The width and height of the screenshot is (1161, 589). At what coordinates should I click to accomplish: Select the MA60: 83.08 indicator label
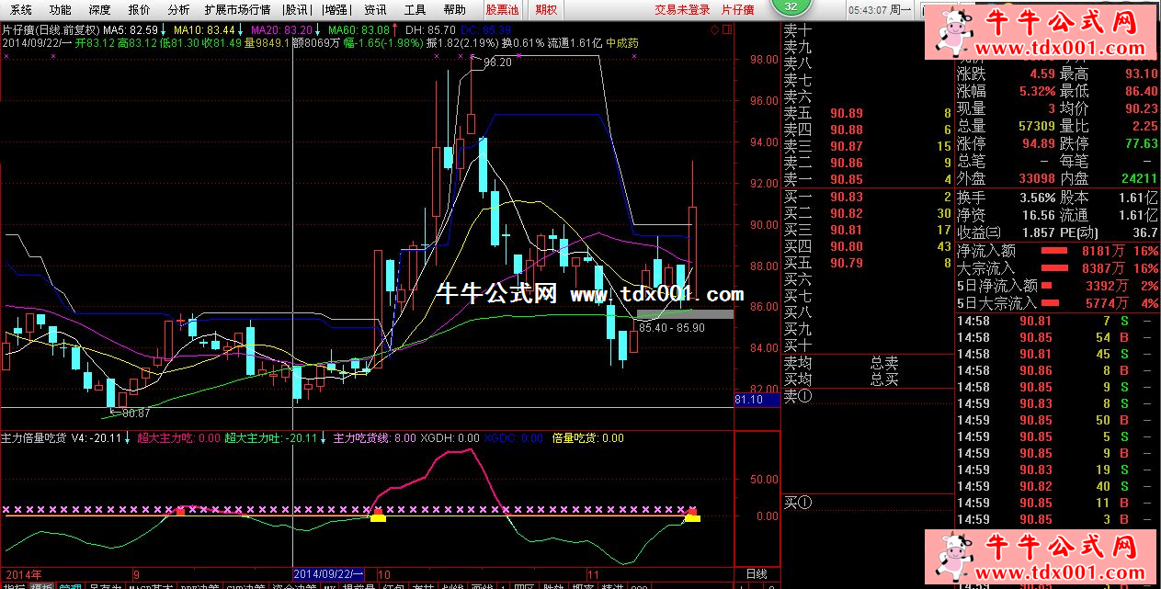(359, 29)
